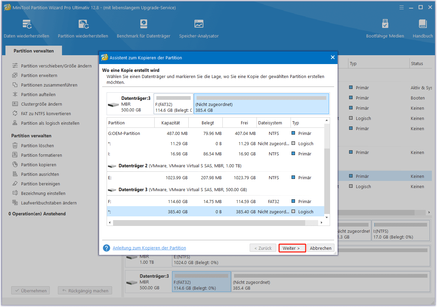The height and width of the screenshot is (307, 437).
Task: Select E:(NTFS) 1024.0 GB block in main window
Action: pyautogui.click(x=301, y=257)
